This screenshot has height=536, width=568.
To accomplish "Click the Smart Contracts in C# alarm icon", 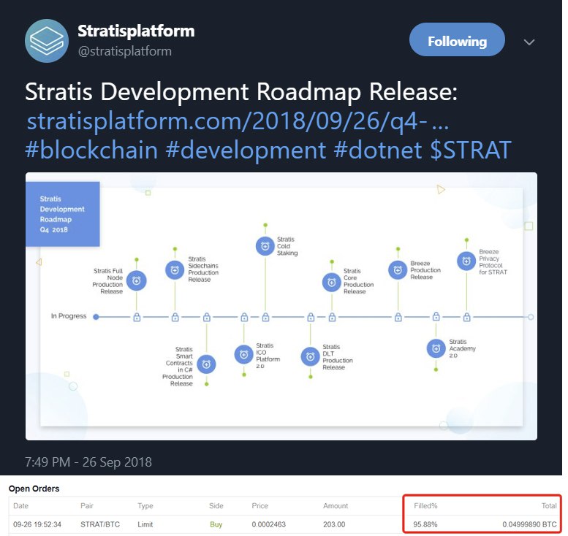I will pos(206,364).
